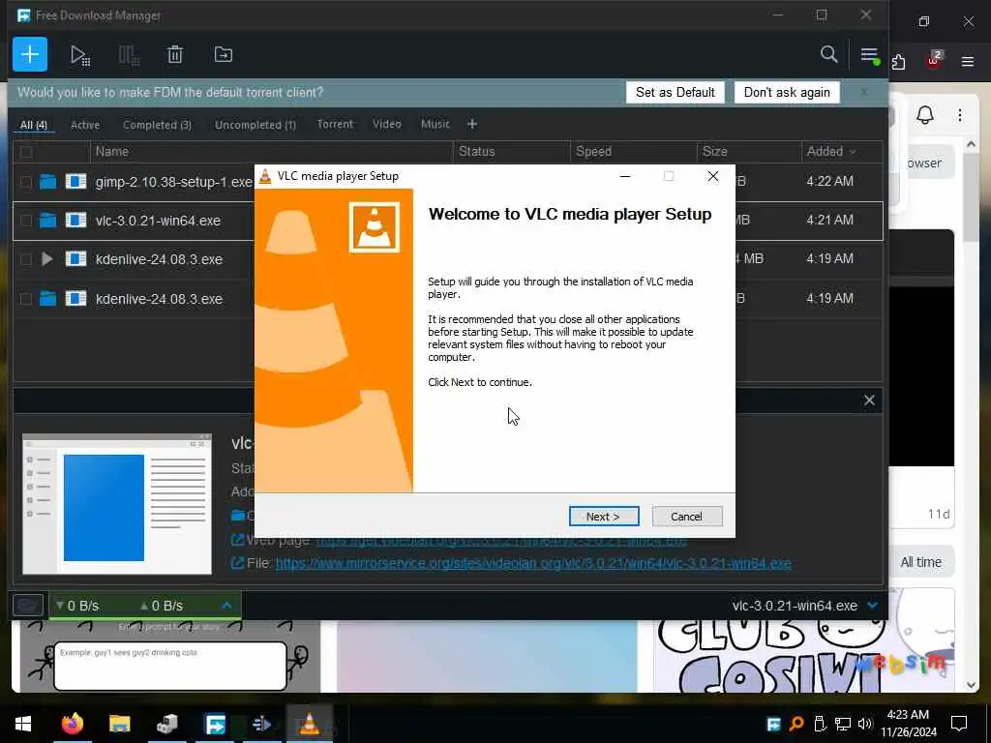Open folder for vlc-3.0.21-win64.exe row
This screenshot has width=991, height=743.
pos(48,221)
